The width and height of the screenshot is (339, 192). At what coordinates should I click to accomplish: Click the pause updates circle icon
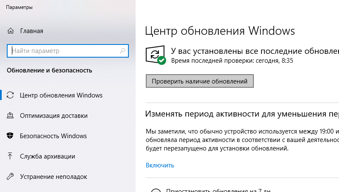tap(156, 190)
